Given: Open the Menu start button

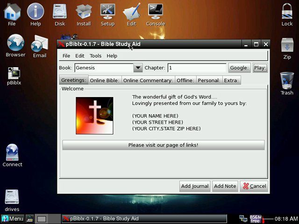Looking at the screenshot, I should pos(13,219).
